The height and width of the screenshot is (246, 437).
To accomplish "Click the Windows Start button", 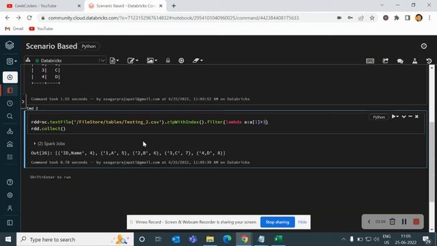I will [x=8, y=239].
